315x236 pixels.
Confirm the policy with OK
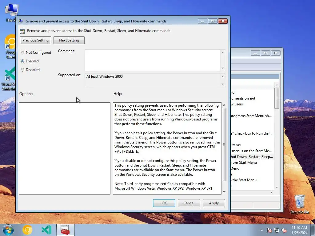pos(164,203)
